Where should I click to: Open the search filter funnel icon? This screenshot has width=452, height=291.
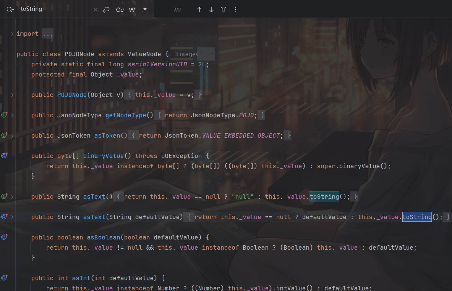(x=224, y=10)
